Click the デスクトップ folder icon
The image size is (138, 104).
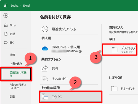click(x=115, y=50)
